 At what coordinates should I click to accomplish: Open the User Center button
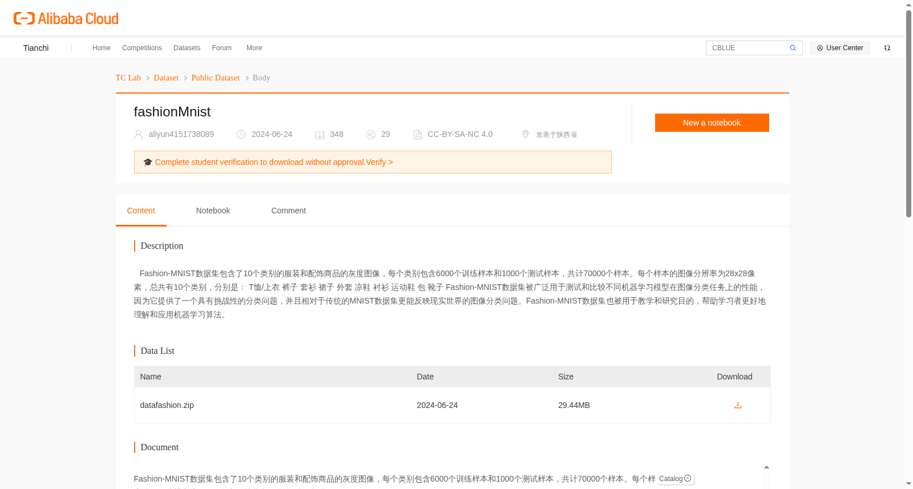point(840,48)
